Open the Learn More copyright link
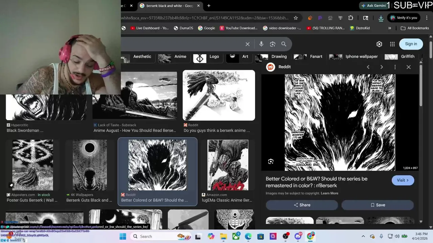 click(x=329, y=193)
